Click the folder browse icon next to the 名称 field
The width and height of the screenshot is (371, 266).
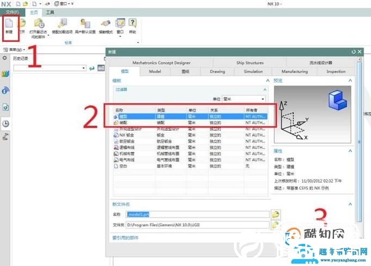(276, 214)
